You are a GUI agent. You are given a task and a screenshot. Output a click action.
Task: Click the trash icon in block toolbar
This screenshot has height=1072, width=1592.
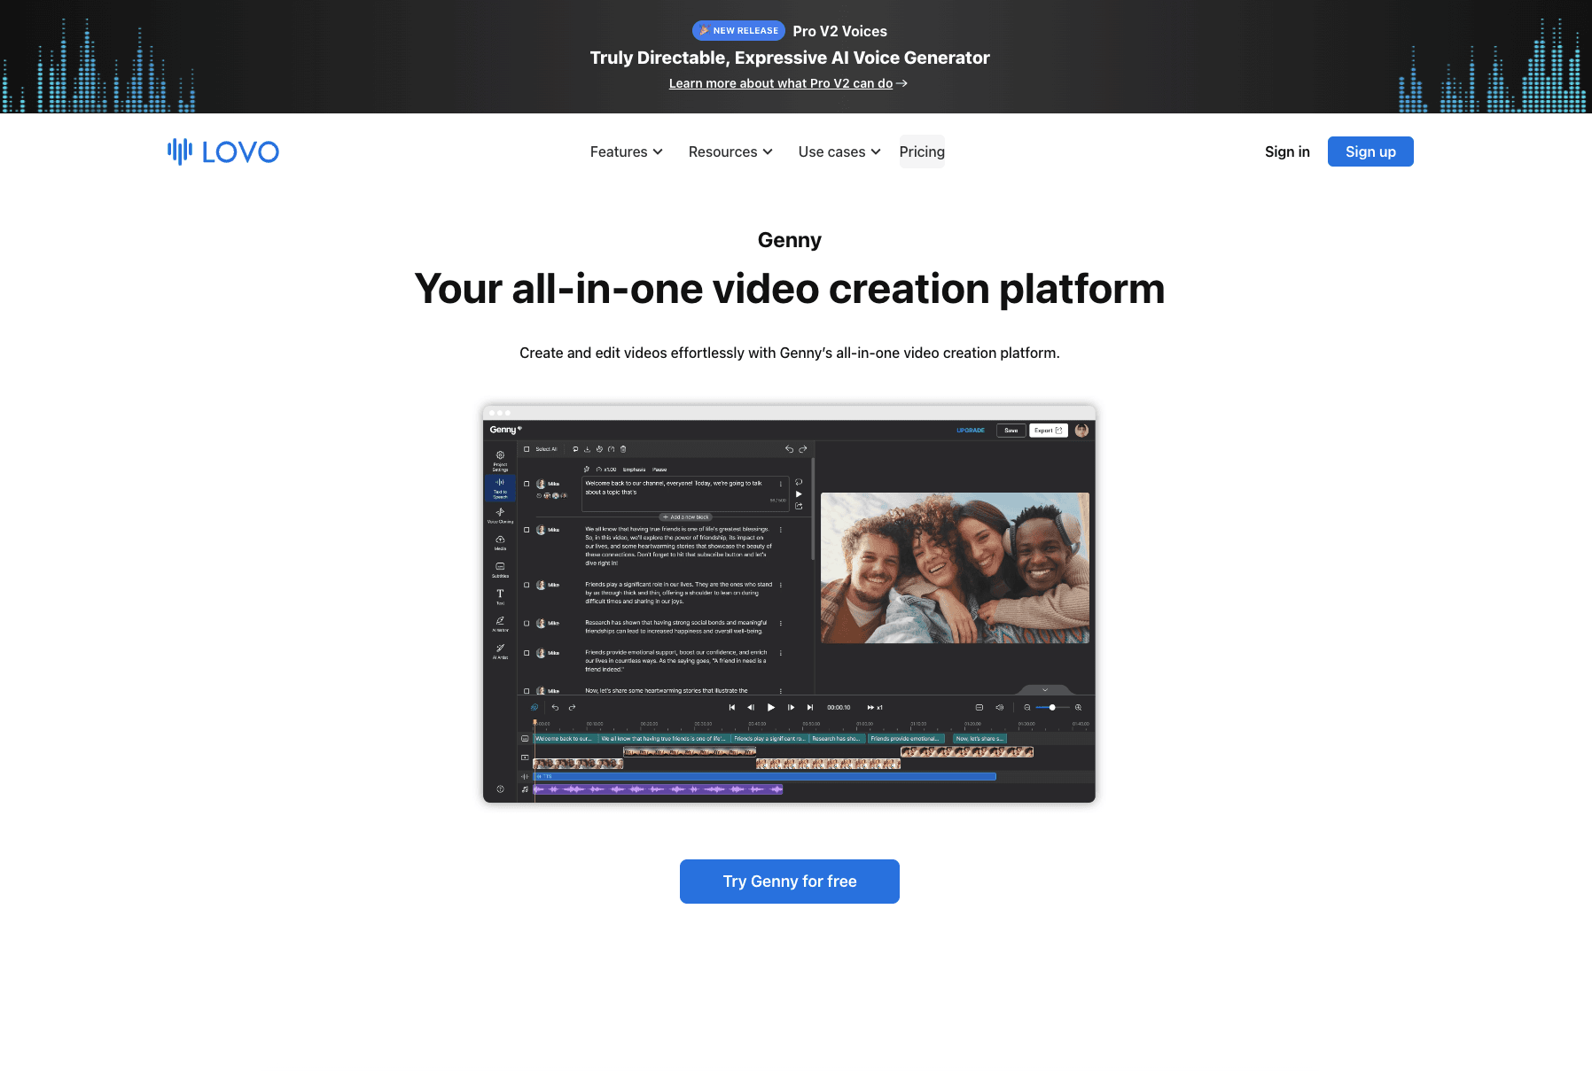tap(623, 449)
